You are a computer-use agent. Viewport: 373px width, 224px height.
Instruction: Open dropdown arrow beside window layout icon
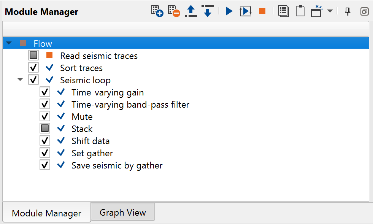[x=330, y=11]
